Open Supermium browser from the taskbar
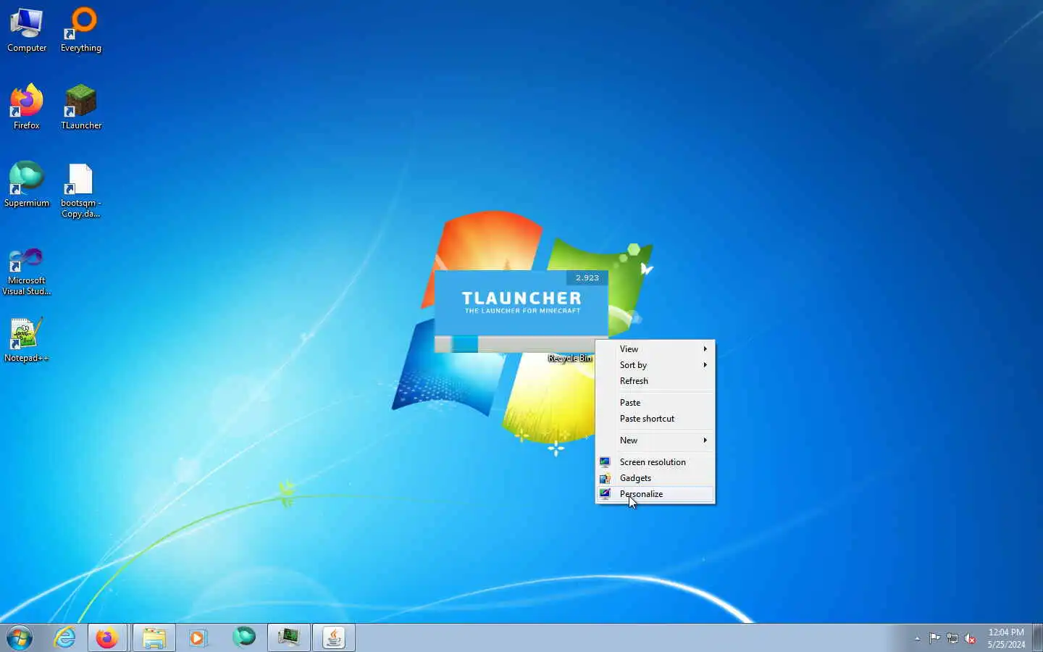The width and height of the screenshot is (1043, 652). [x=244, y=638]
